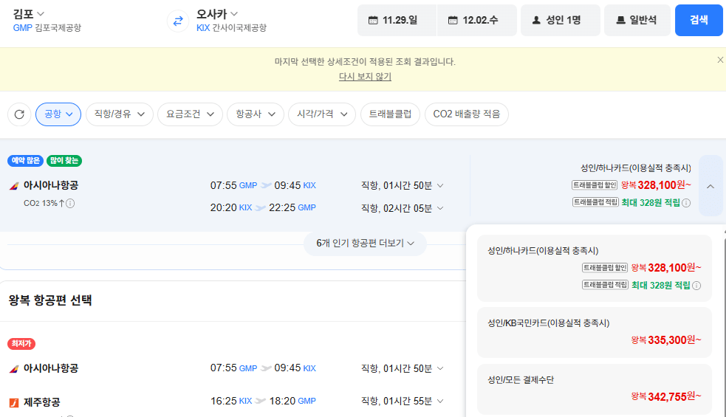Select the 성인/KB국민카드 335,300원 fare option

594,332
